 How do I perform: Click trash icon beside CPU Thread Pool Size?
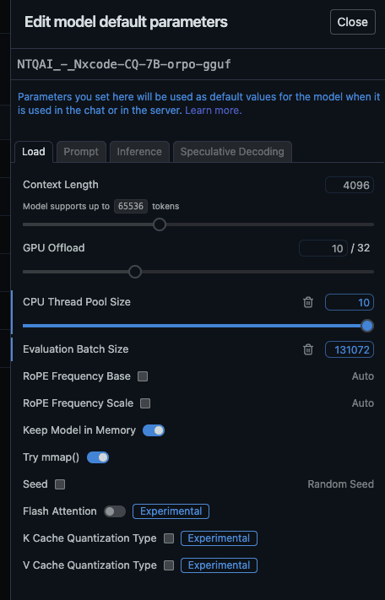[x=308, y=302]
